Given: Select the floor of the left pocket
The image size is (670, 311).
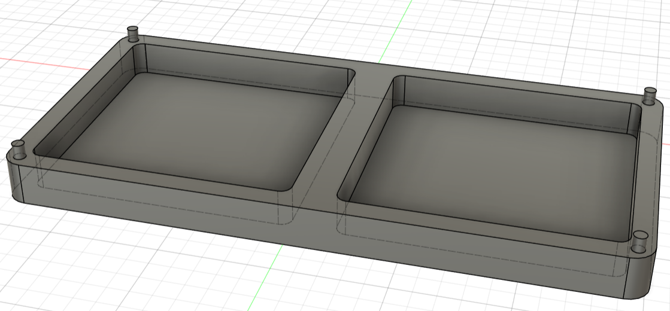Looking at the screenshot, I should tap(201, 130).
